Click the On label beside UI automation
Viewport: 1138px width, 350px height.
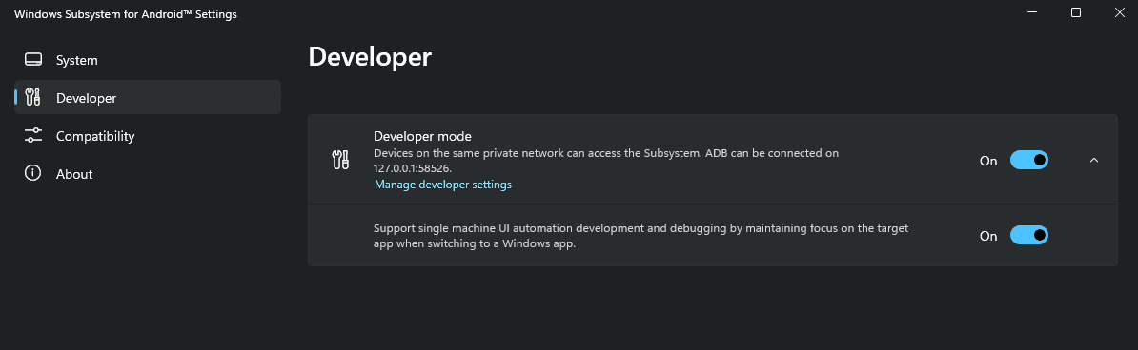[988, 236]
